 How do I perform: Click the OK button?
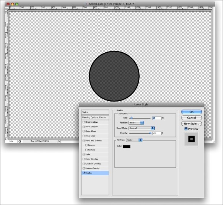192,112
